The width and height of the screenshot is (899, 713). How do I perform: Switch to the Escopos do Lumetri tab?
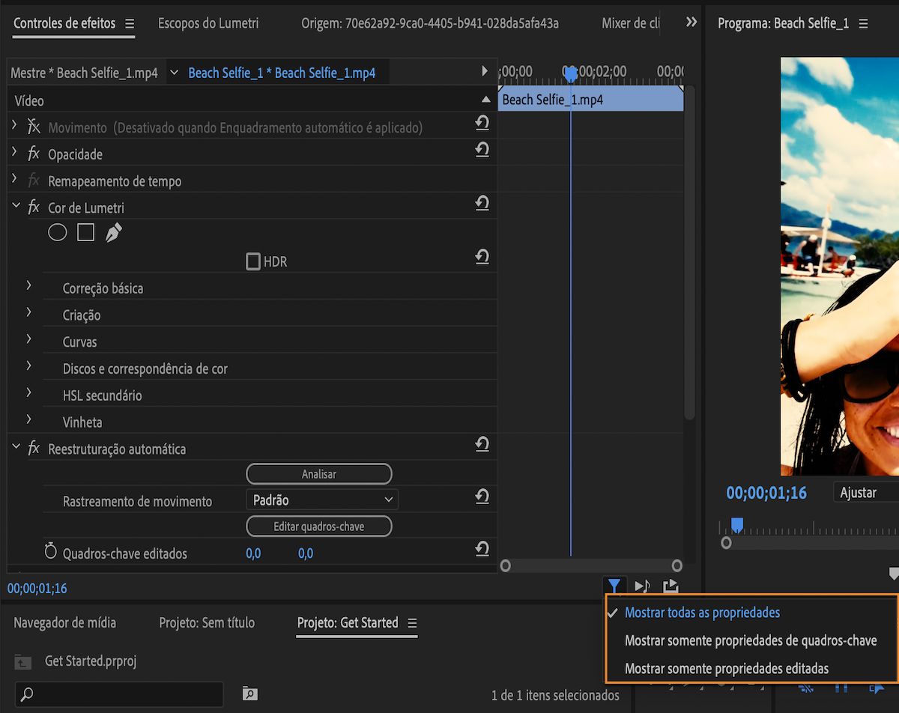pos(208,23)
